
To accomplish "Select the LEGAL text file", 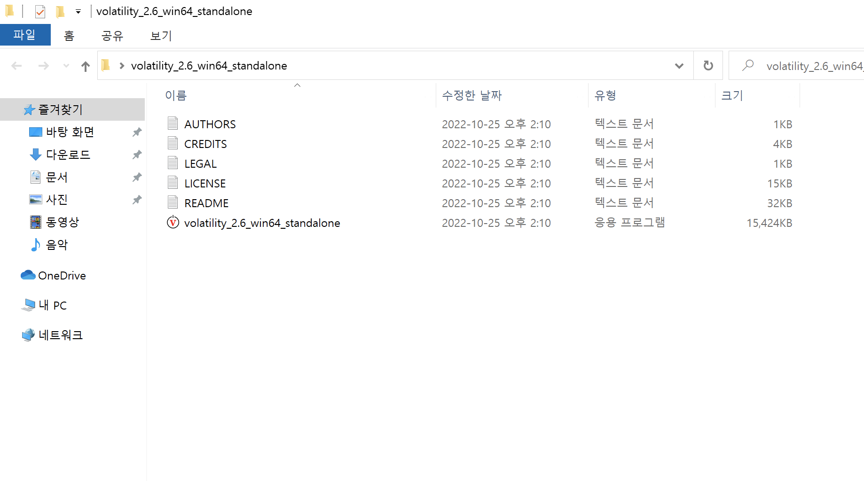I will pos(201,164).
